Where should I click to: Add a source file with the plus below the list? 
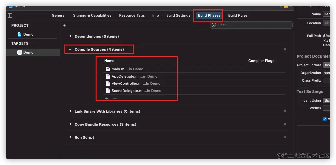tap(107, 99)
